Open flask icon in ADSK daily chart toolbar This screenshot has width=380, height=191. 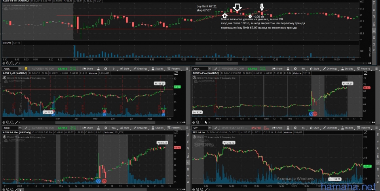tap(98, 68)
